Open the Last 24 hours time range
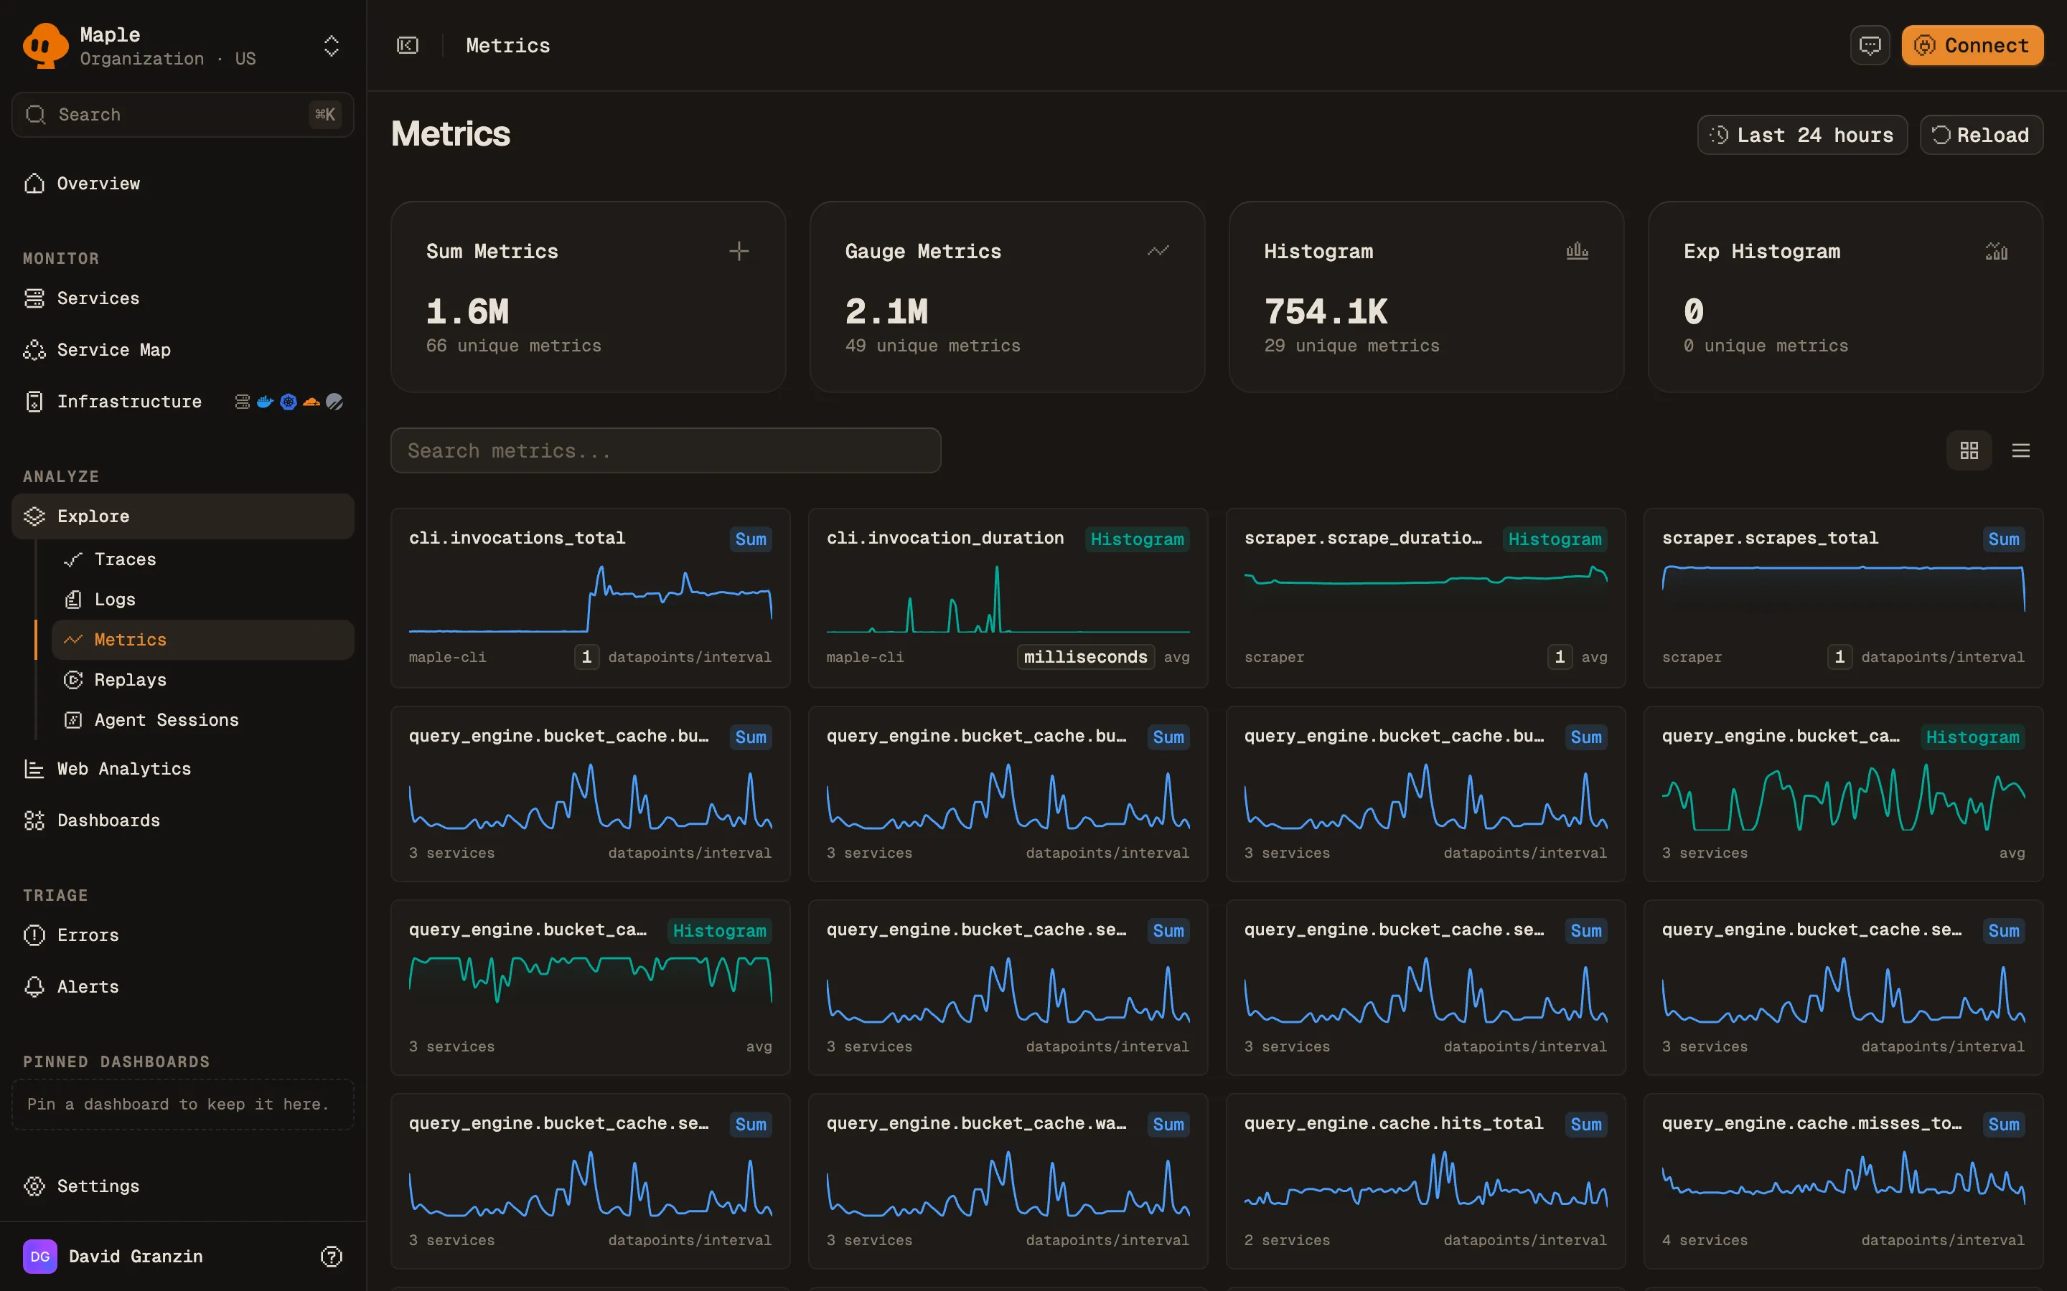 point(1802,135)
